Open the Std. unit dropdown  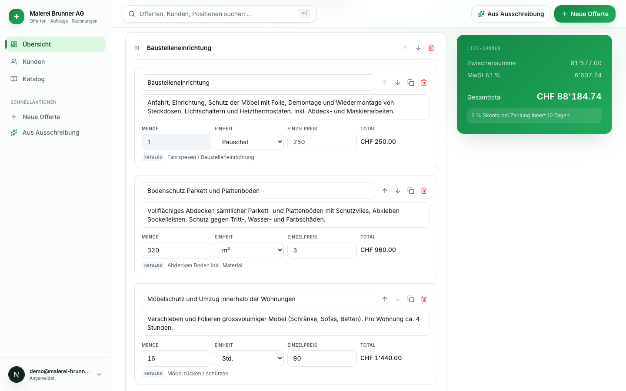(249, 358)
